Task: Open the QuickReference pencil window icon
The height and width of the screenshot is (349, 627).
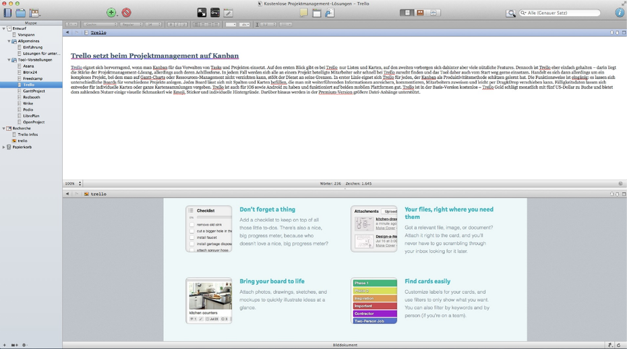Action: point(228,13)
